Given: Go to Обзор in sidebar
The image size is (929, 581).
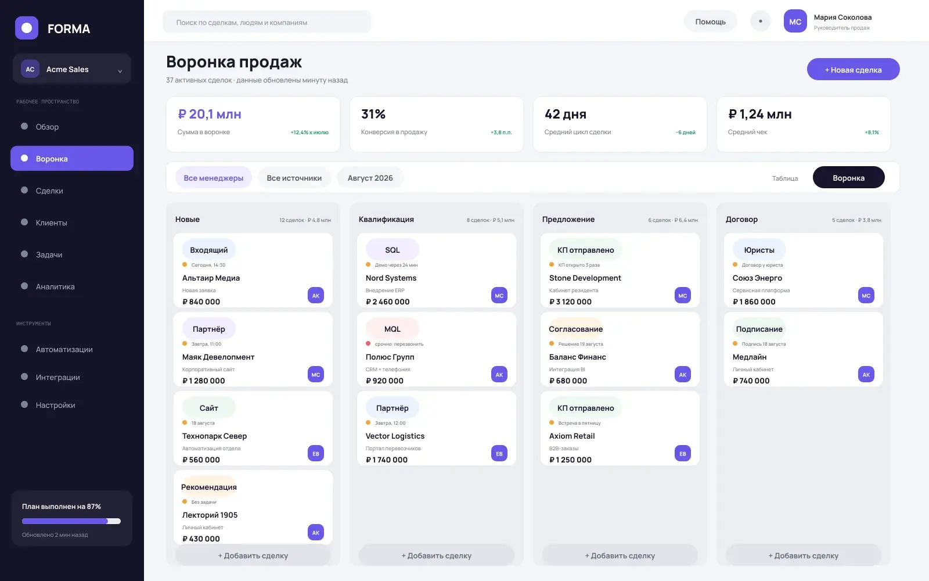Looking at the screenshot, I should click(x=72, y=127).
